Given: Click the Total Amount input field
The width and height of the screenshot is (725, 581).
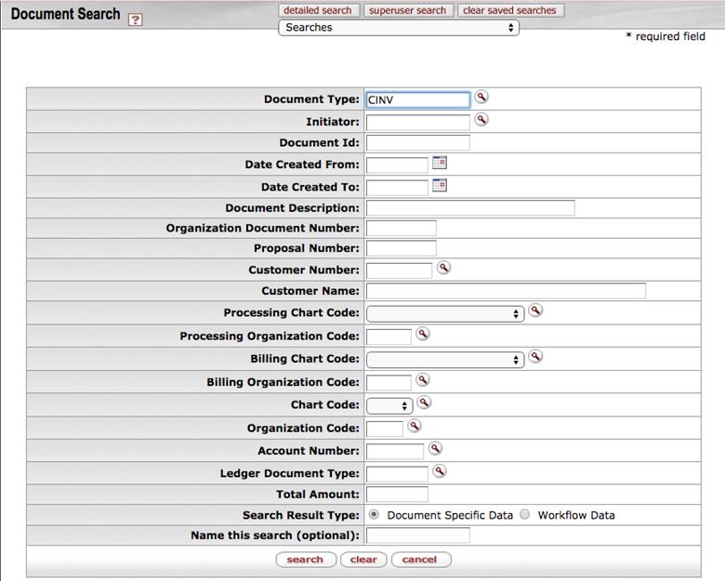Looking at the screenshot, I should [397, 494].
